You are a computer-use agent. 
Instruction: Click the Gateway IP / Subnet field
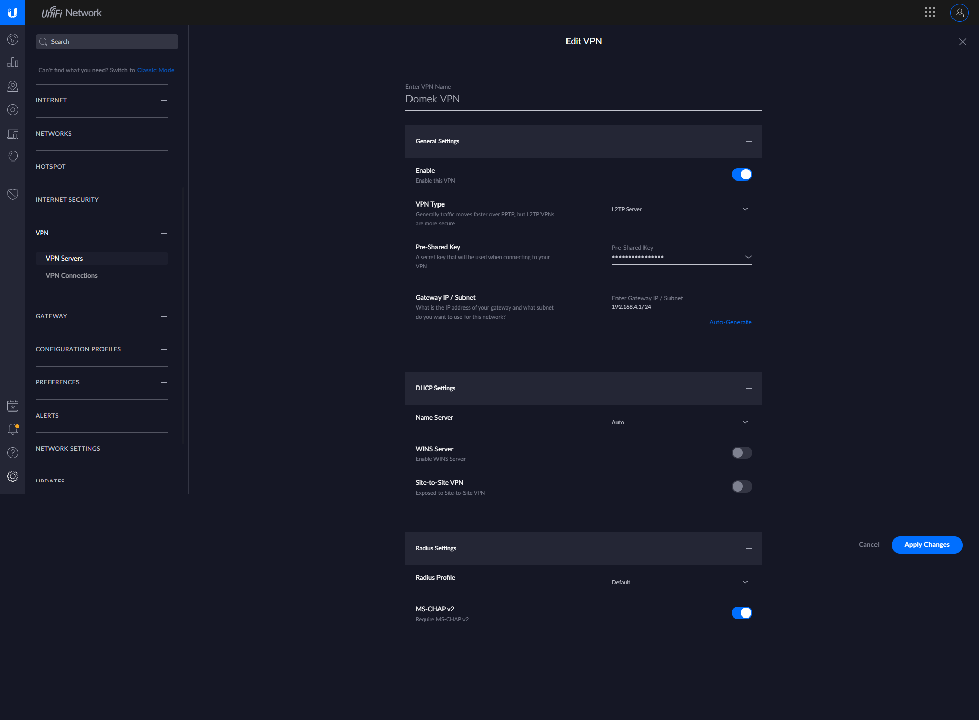681,307
